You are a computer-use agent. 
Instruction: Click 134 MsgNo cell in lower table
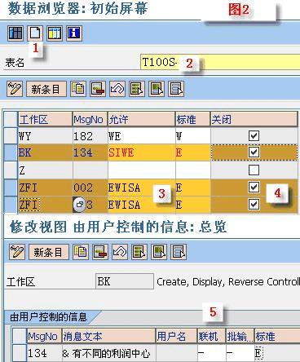click(x=44, y=353)
